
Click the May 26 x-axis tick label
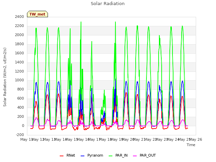tap(196, 139)
